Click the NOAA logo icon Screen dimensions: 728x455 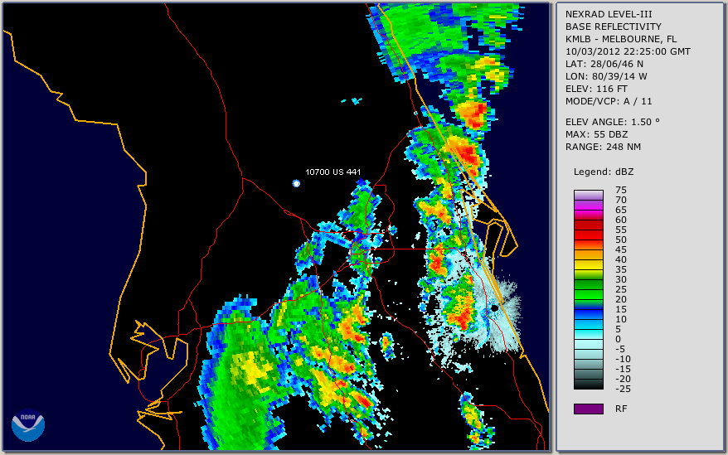coord(28,425)
